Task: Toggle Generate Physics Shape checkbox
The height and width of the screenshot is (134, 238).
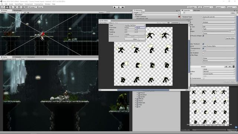Action: [x=203, y=36]
